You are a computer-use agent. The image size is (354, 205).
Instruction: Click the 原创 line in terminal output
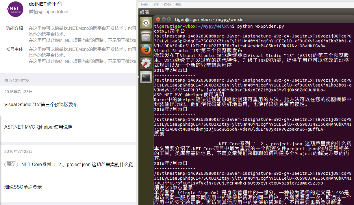[x=159, y=133]
